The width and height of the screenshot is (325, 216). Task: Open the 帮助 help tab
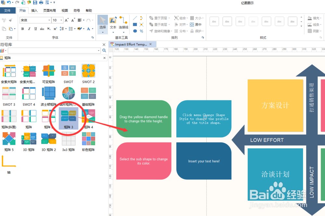click(x=89, y=10)
